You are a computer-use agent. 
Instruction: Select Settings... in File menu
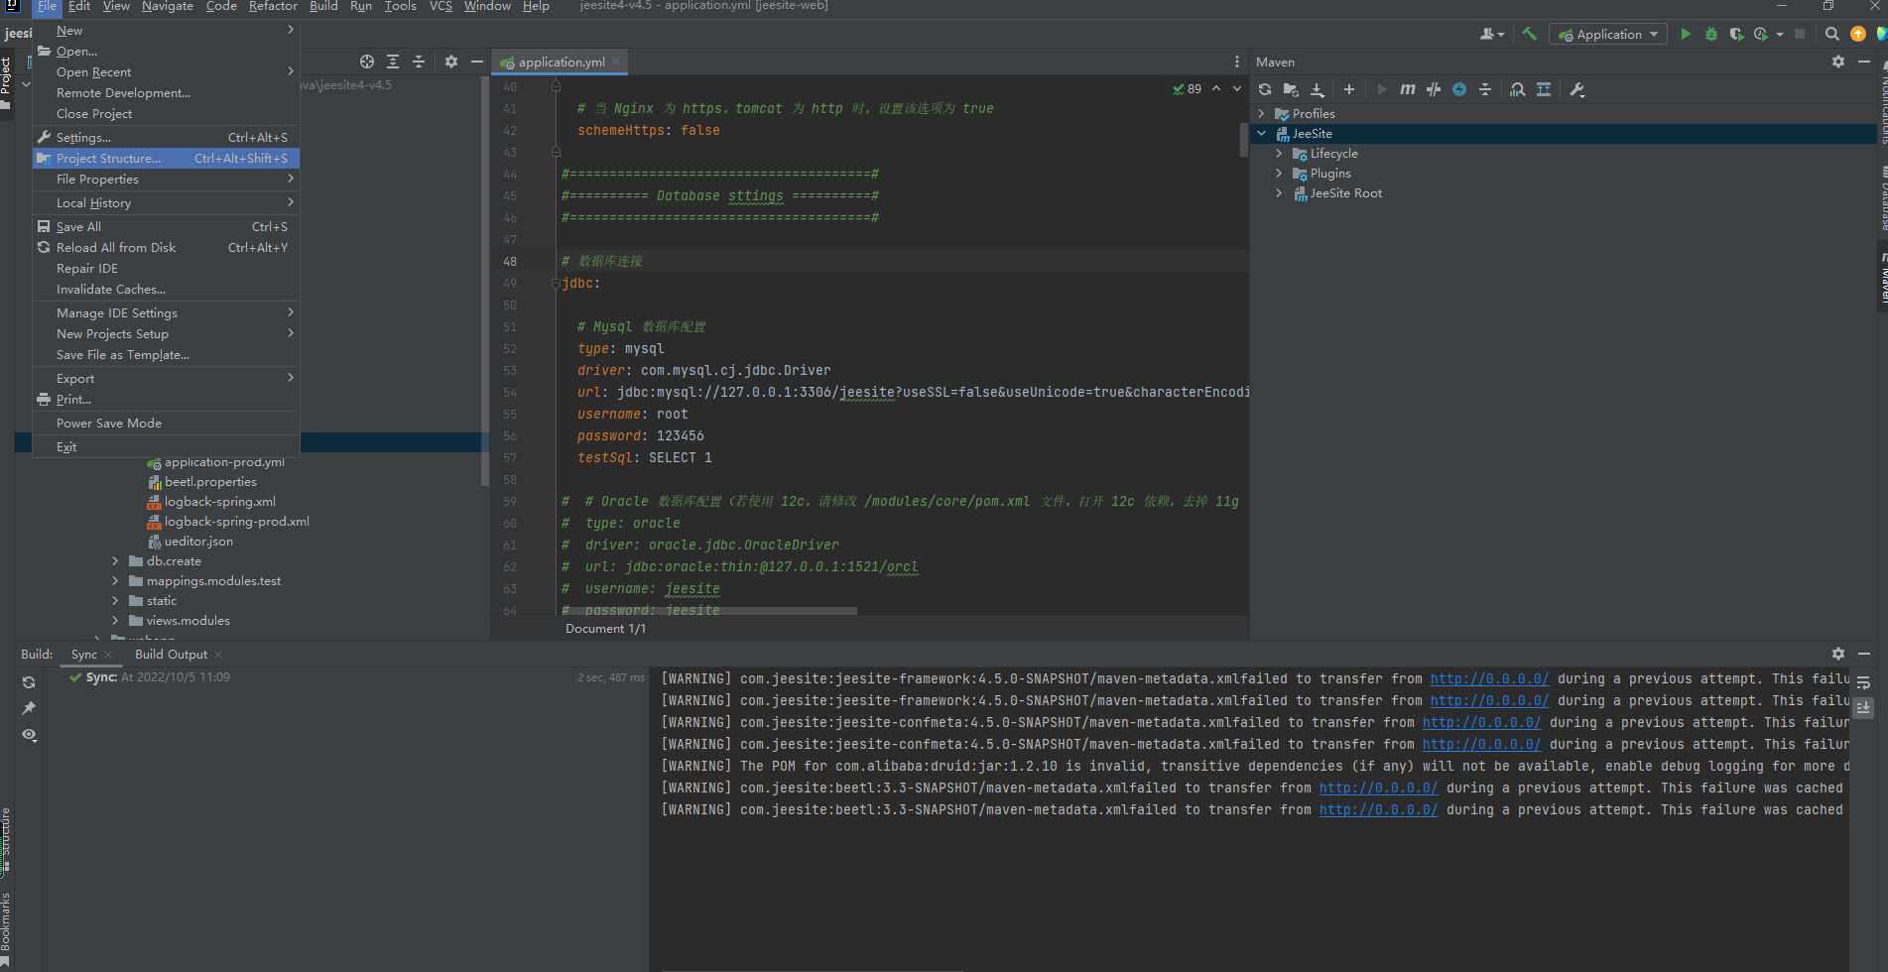coord(166,138)
